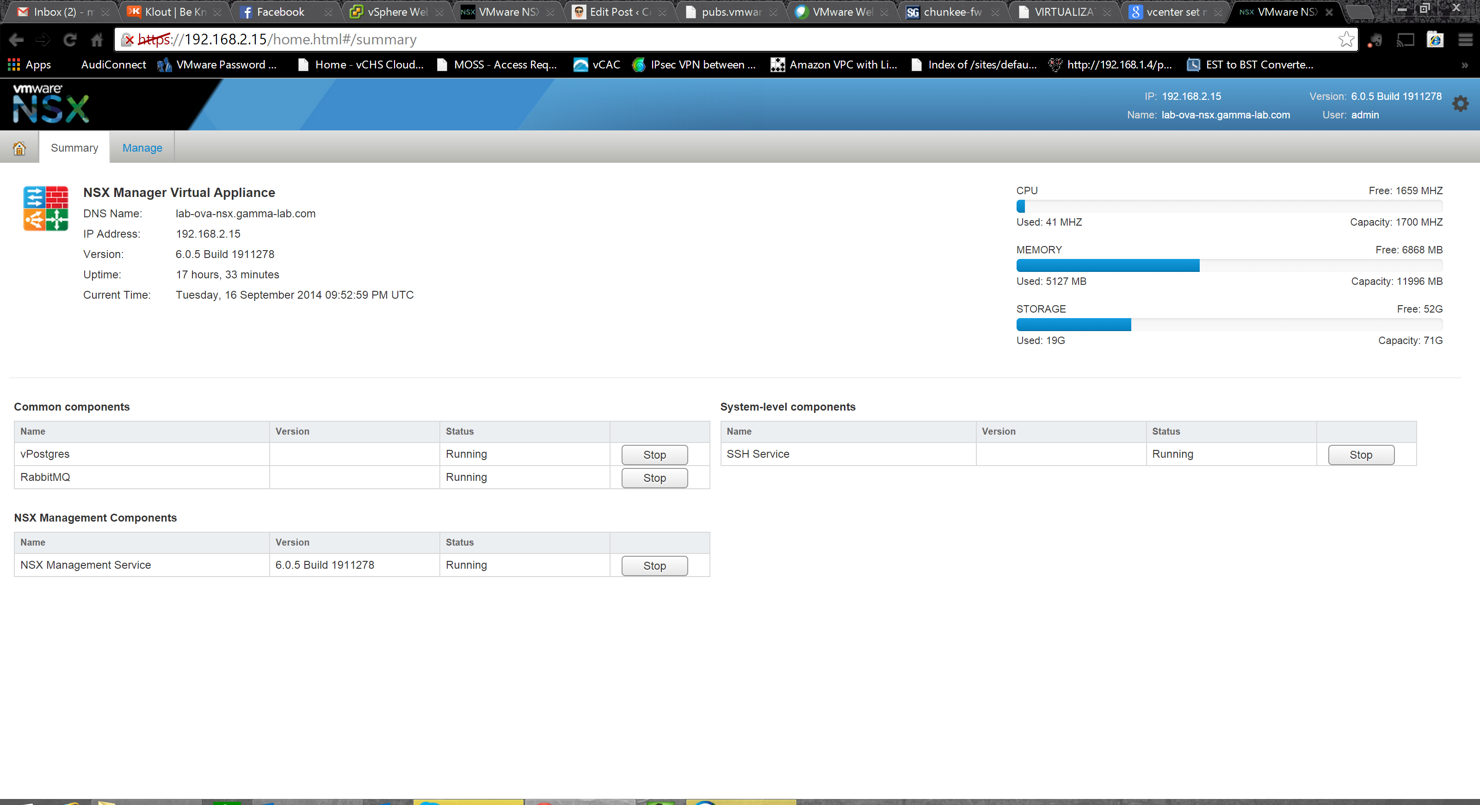Expand the bookmarks overflow chevron
1480x805 pixels.
[x=1464, y=66]
